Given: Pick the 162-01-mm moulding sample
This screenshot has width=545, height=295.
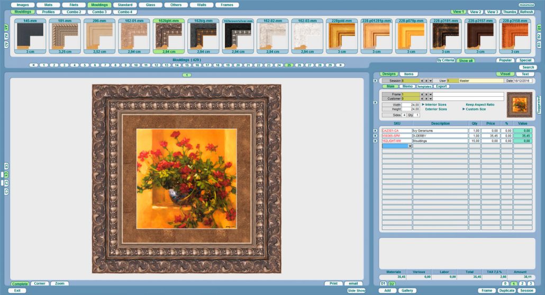Looking at the screenshot, I should (134, 36).
